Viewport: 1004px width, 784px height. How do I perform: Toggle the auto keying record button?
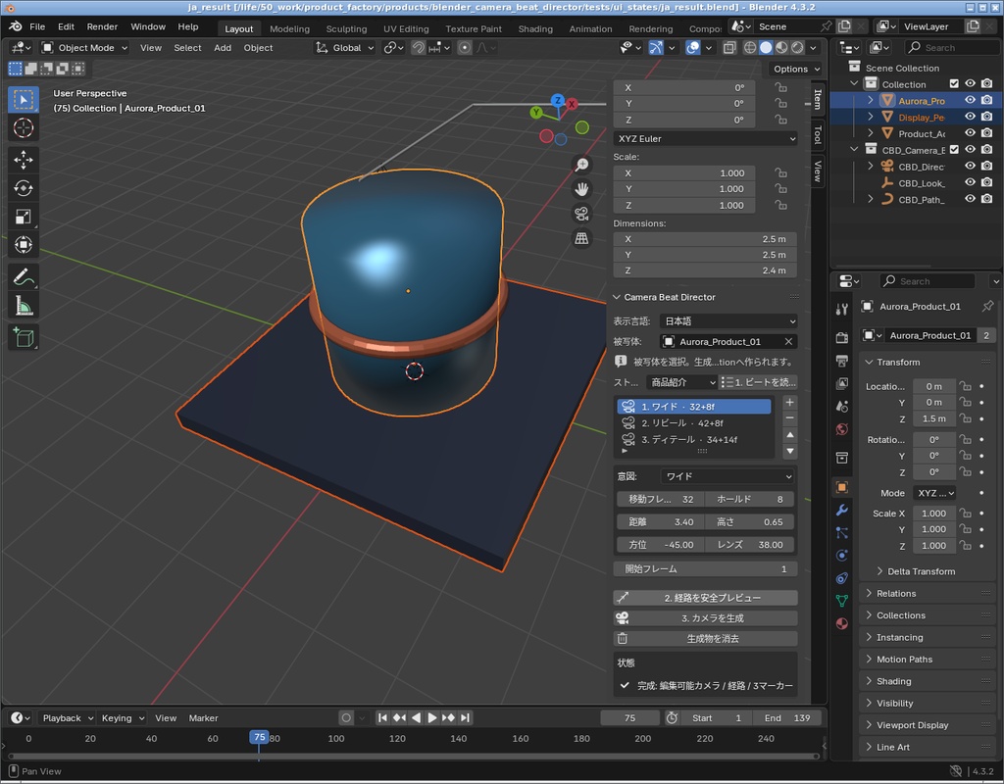coord(346,718)
